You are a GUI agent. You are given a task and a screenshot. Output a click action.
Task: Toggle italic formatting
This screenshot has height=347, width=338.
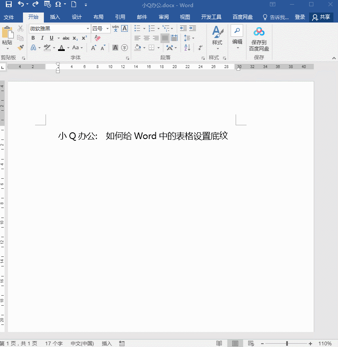42,38
